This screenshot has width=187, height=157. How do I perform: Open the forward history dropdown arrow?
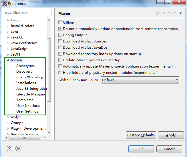tap(175, 13)
